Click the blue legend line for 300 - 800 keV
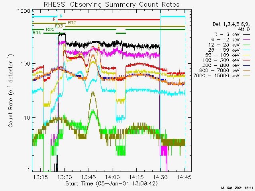Screen dimensions: 255x191 [x=247, y=65]
